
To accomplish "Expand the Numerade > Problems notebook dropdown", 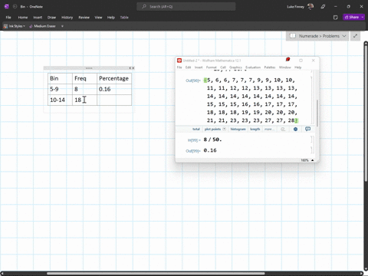I will click(344, 36).
